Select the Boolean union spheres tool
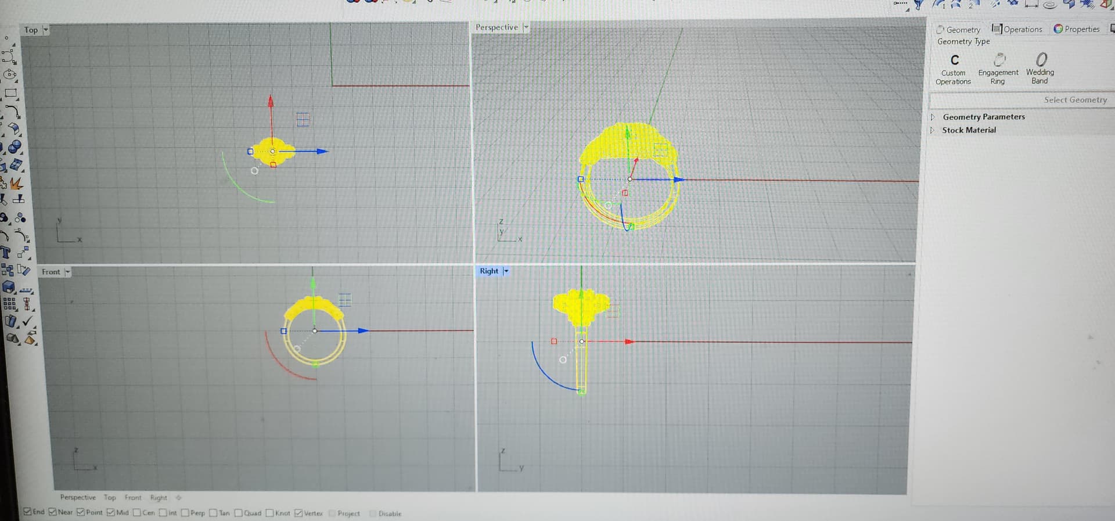Screen dimensions: 1115x521 15,147
